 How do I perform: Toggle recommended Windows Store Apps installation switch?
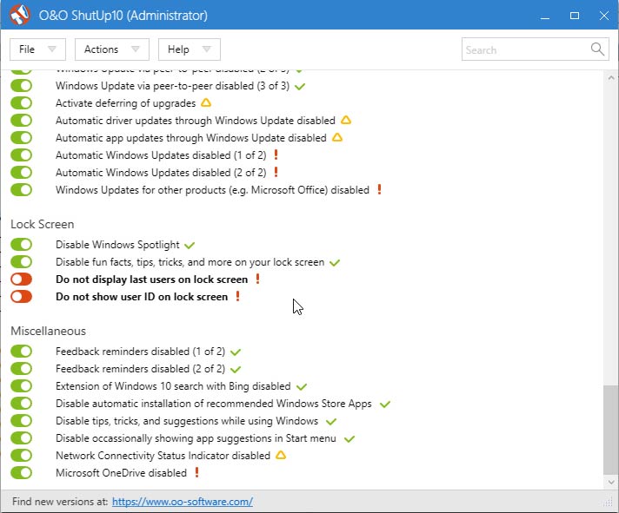coord(22,403)
